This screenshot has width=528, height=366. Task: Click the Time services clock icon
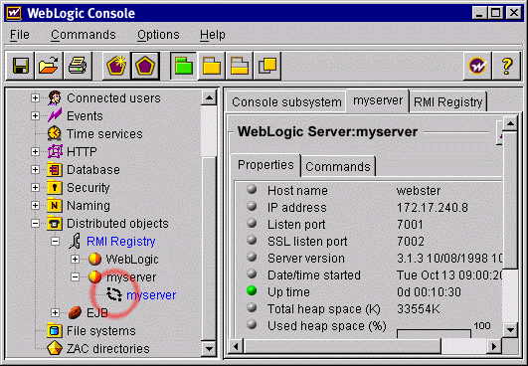click(x=55, y=133)
